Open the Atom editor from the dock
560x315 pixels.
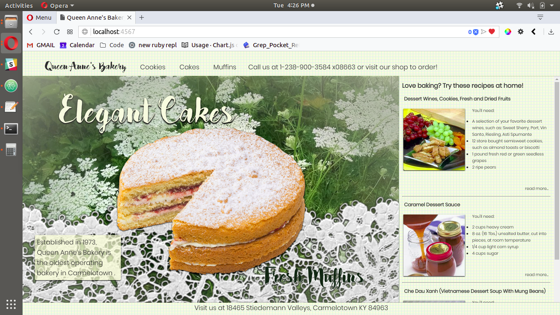[11, 86]
